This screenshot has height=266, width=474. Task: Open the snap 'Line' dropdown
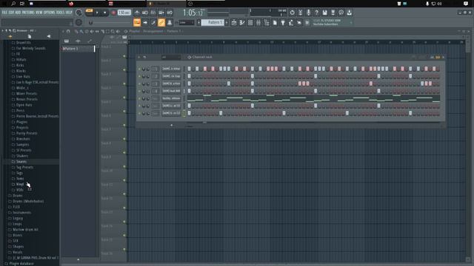187,23
